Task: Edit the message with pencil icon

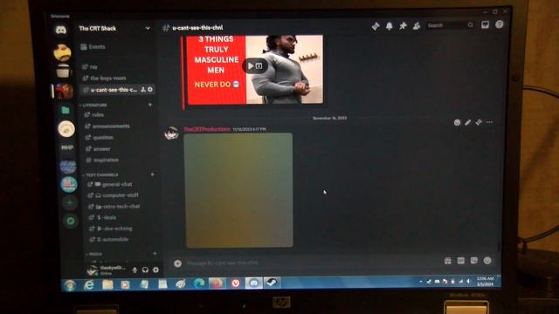Action: [x=468, y=122]
